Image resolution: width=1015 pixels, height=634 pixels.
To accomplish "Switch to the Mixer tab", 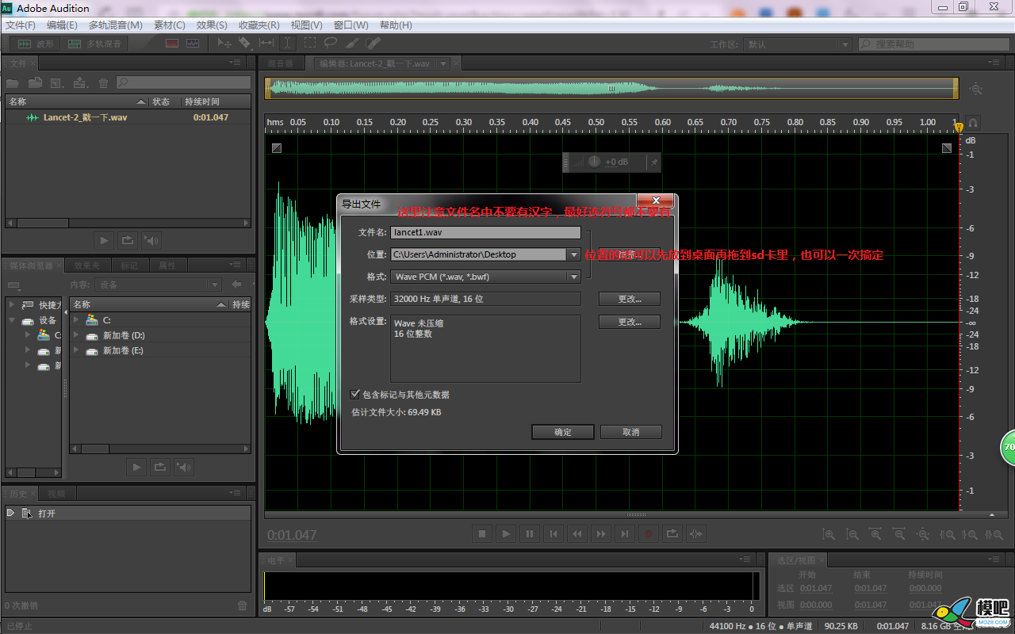I will click(x=280, y=63).
